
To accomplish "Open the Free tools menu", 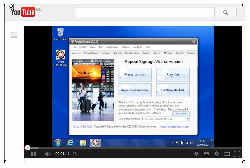I will (137, 47).
